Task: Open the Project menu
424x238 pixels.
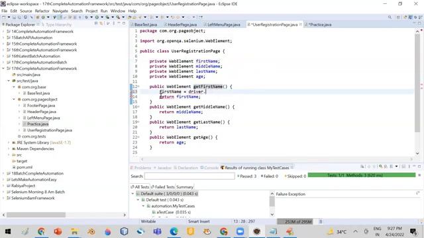Action: click(x=91, y=11)
